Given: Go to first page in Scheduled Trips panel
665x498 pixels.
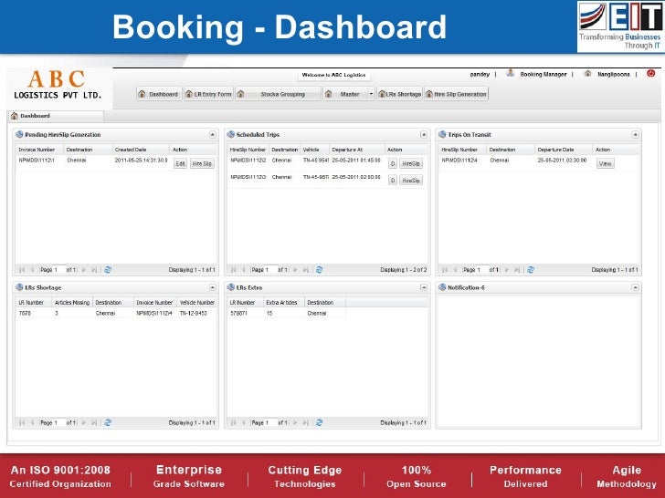Looking at the screenshot, I should pyautogui.click(x=233, y=270).
